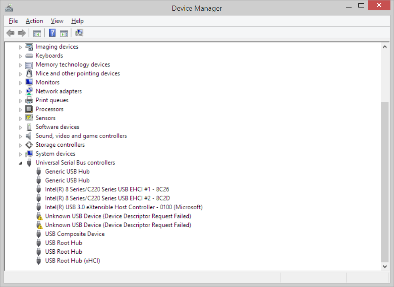
Task: Expand the Sensors node
Action: click(x=20, y=119)
